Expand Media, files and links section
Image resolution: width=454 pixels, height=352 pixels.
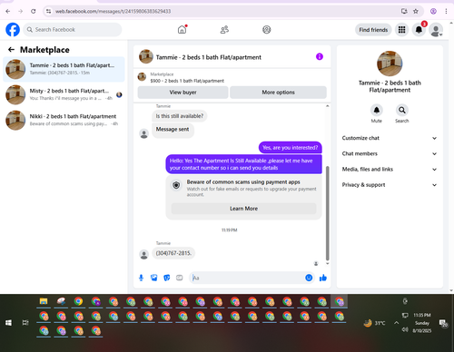point(390,169)
